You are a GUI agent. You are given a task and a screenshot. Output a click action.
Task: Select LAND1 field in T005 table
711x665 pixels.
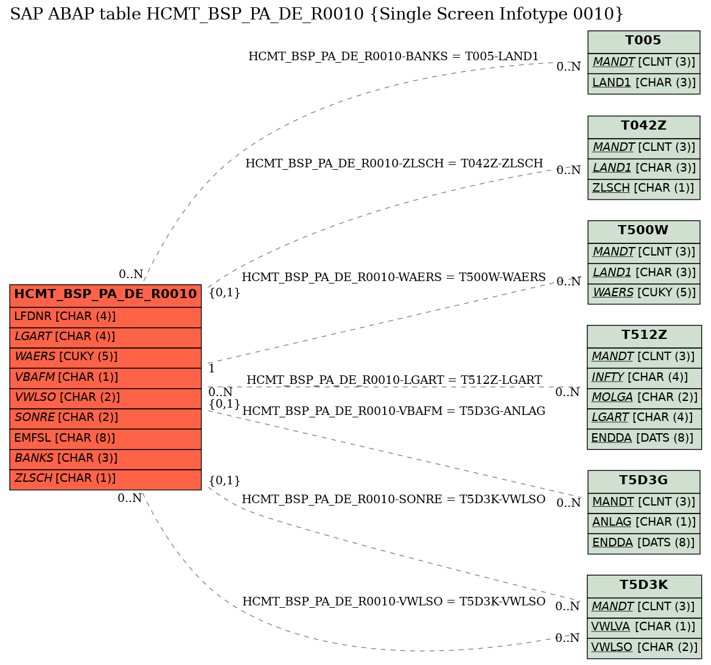[x=643, y=83]
